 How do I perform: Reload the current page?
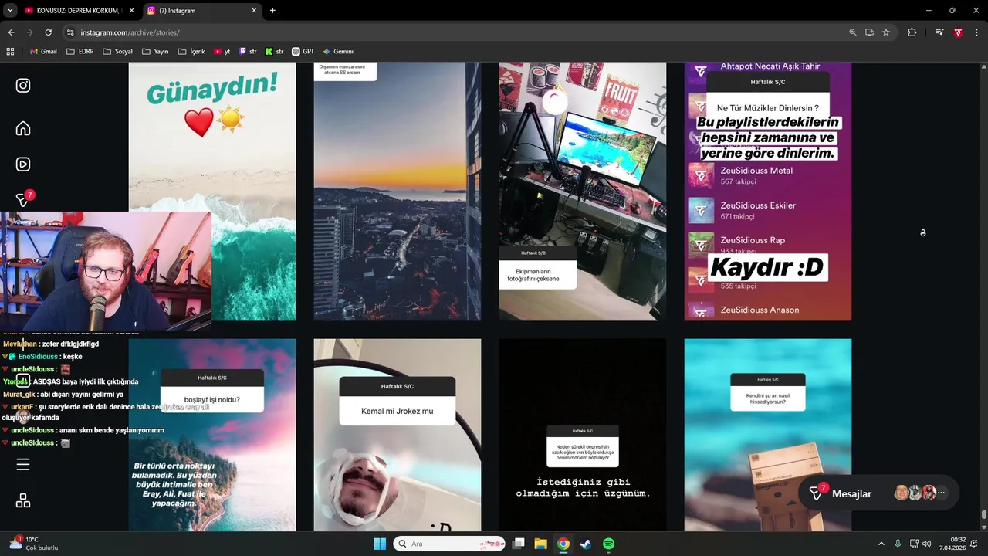[48, 32]
